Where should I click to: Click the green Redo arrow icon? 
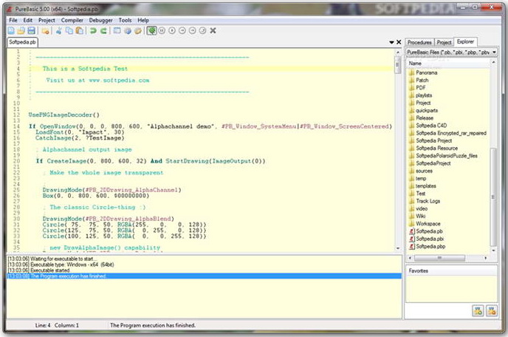coord(103,31)
